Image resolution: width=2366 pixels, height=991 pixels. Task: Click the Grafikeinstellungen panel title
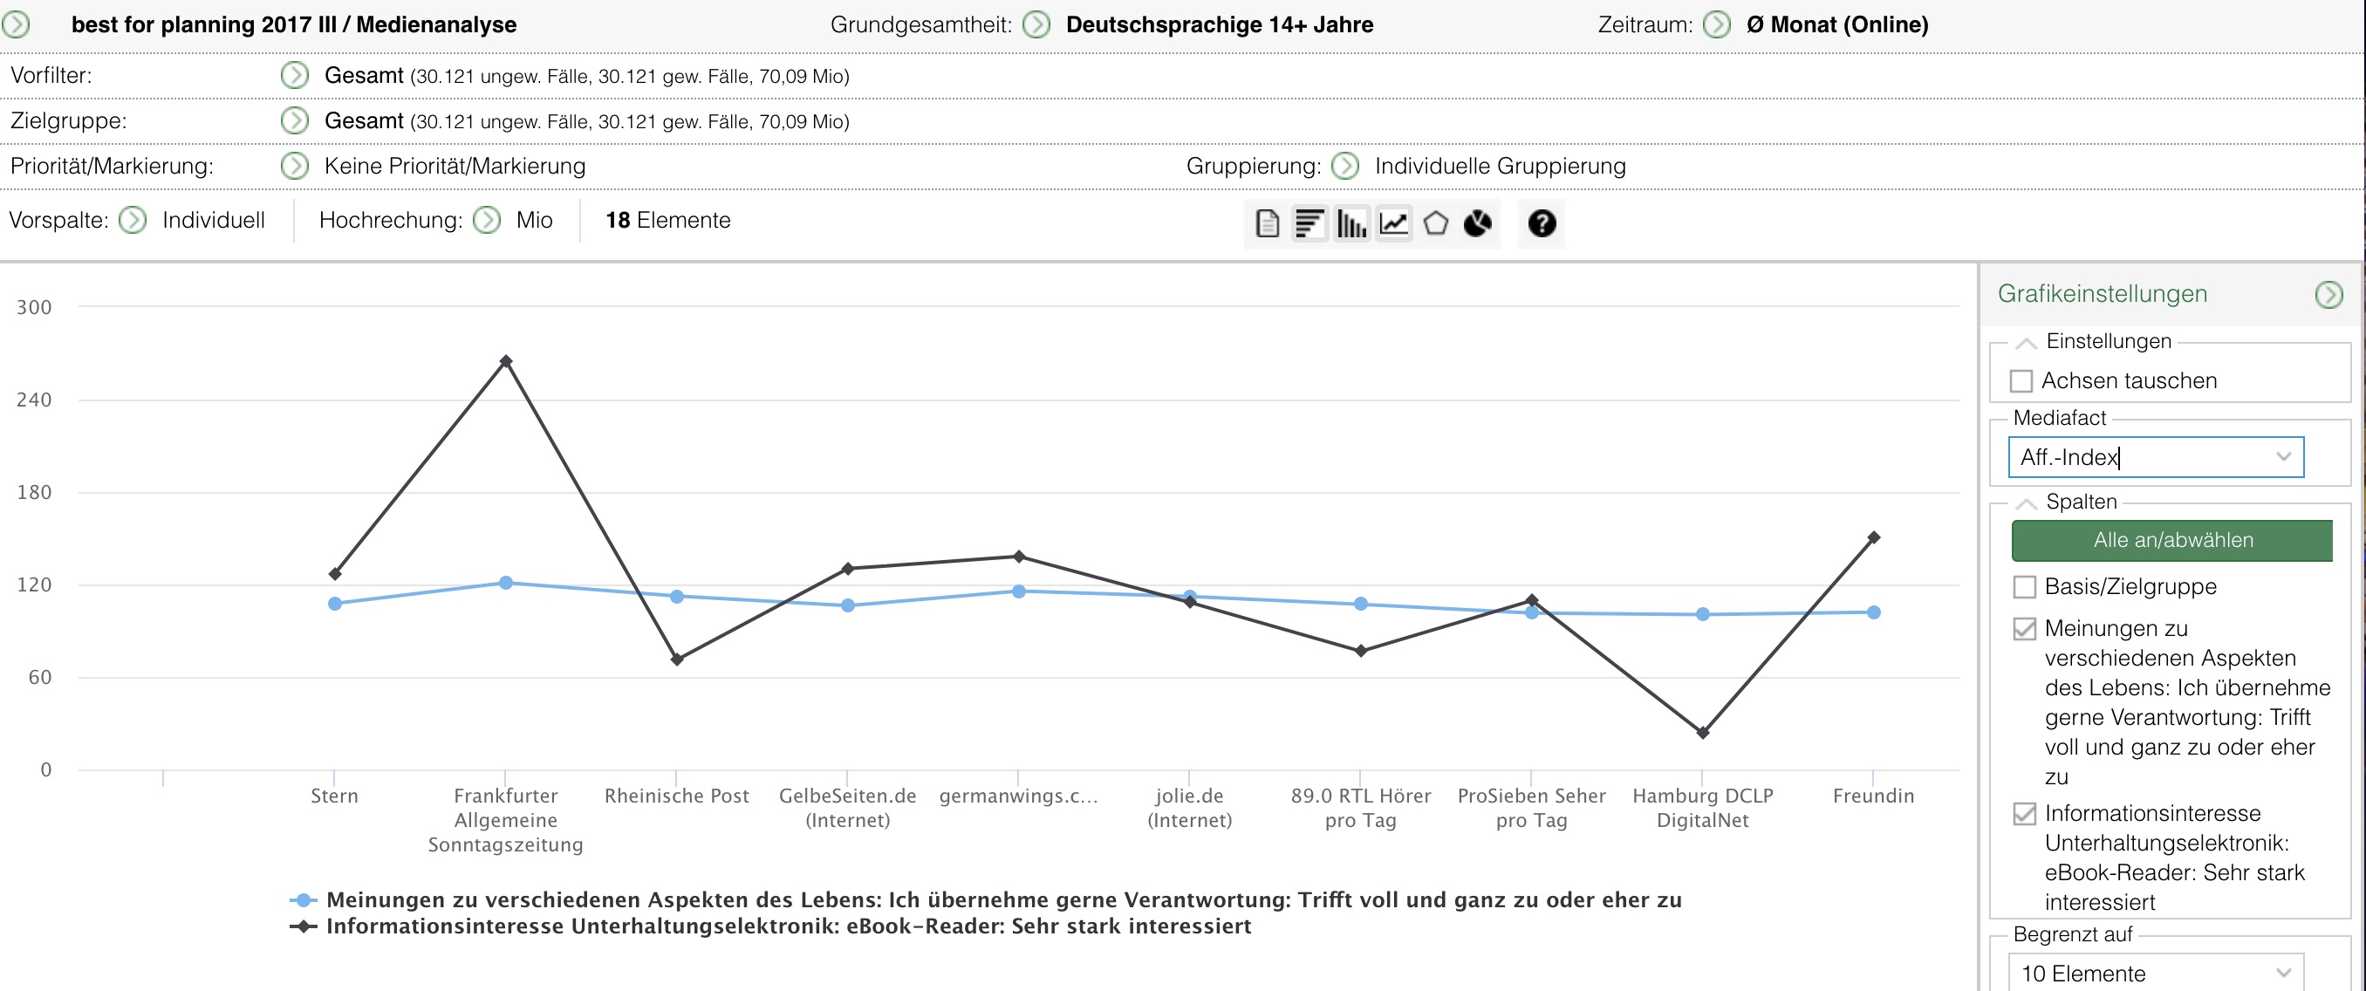click(x=2103, y=295)
